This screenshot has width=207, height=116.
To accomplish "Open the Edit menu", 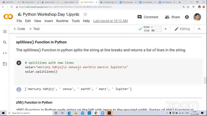I will pyautogui.click(x=28, y=21).
